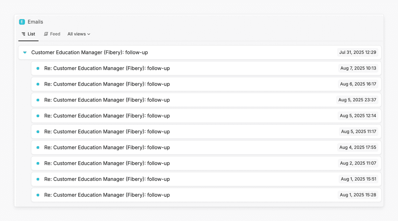Click the teal dot on Aug 4 reply
The height and width of the screenshot is (221, 398).
click(x=38, y=148)
